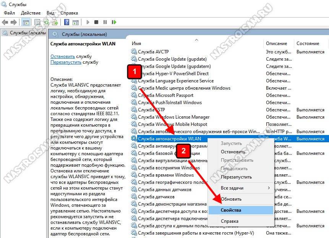The height and width of the screenshot is (238, 329).
Task: Sort by the Имя column header
Action: [136, 43]
